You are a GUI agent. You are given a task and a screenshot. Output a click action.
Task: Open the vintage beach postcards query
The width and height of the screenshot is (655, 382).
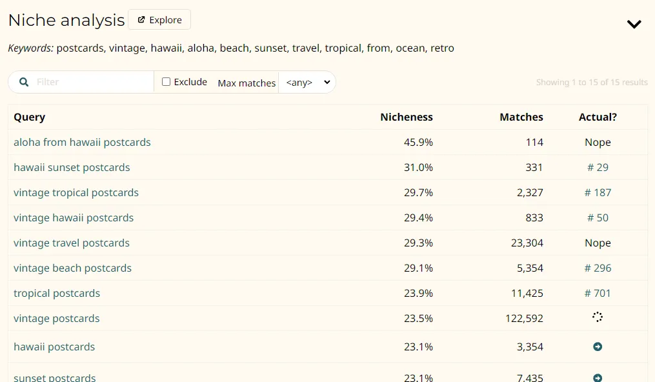click(72, 268)
